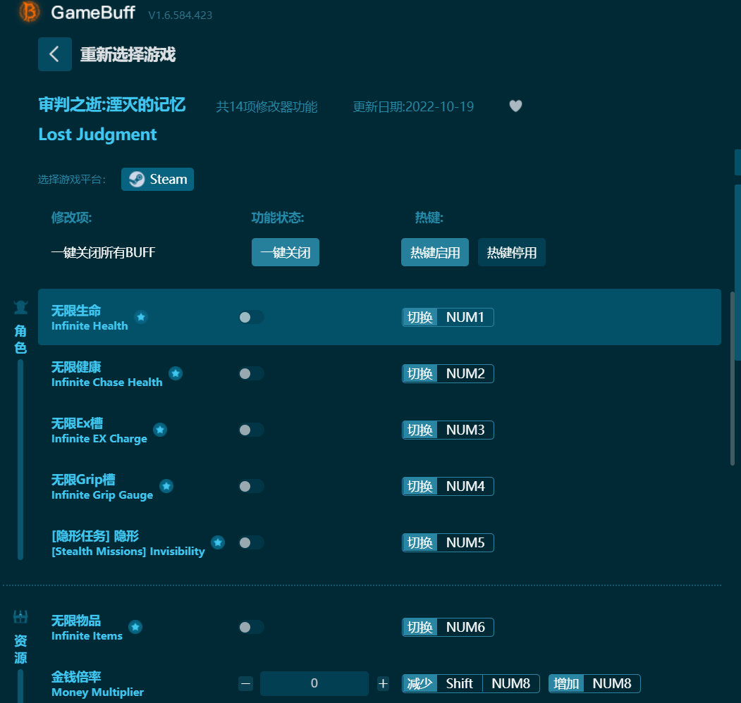Click the Money Multiplier label
Image resolution: width=741 pixels, height=703 pixels.
pyautogui.click(x=97, y=692)
